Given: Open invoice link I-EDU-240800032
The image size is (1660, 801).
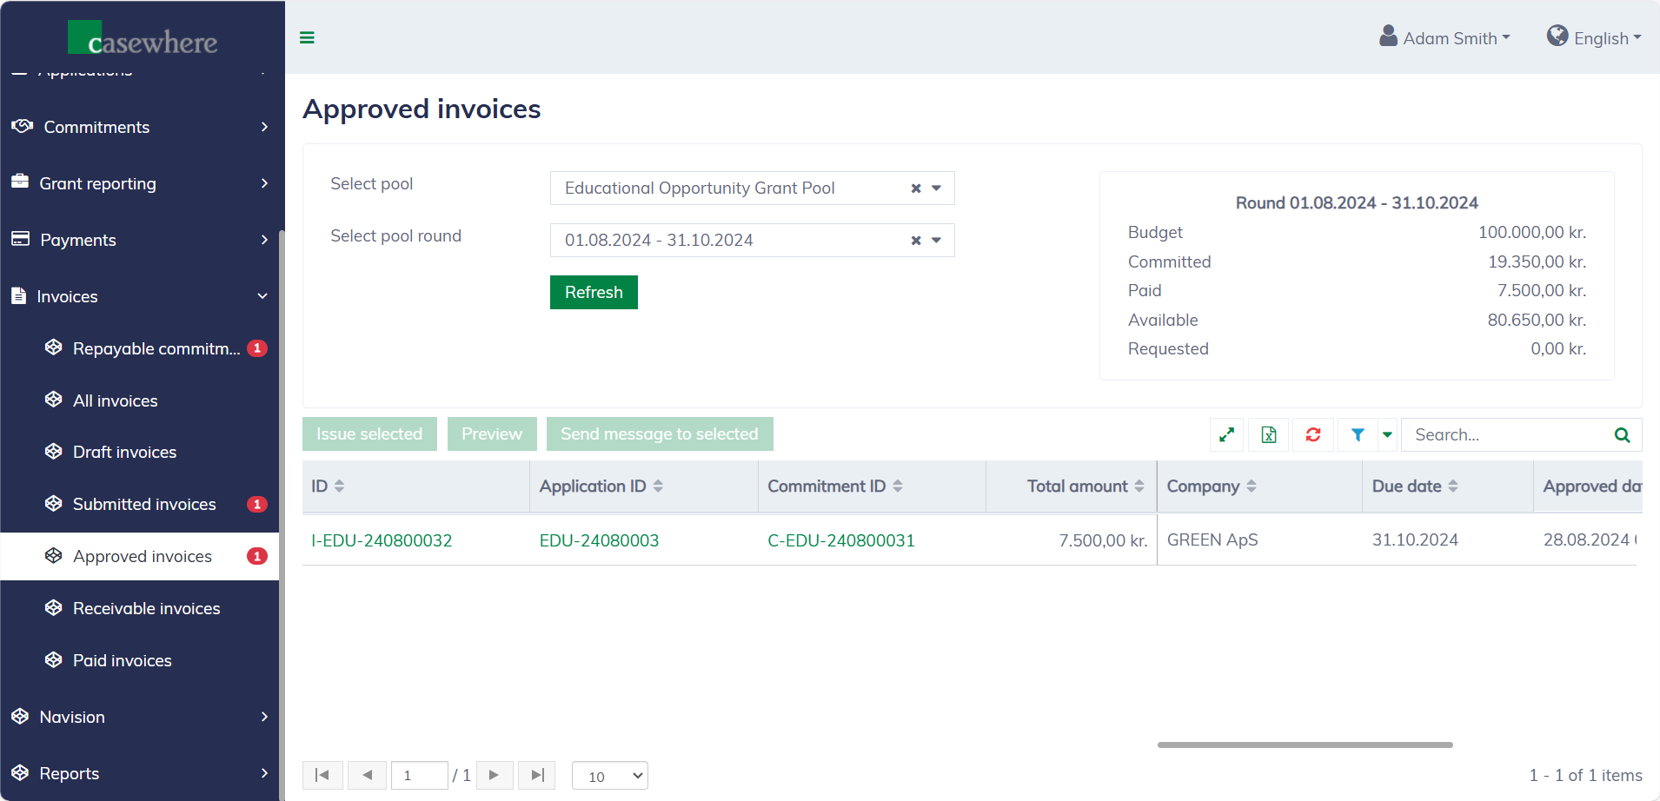Looking at the screenshot, I should click(382, 540).
